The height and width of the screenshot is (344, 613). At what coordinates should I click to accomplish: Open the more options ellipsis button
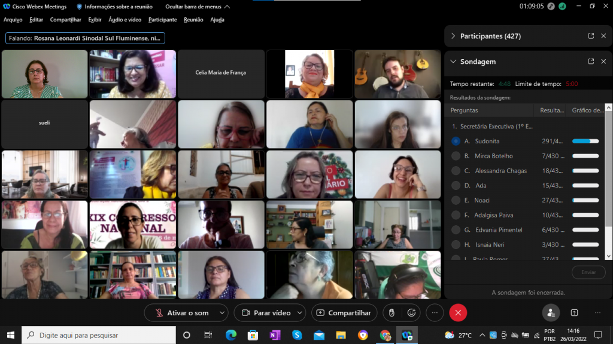coord(435,312)
